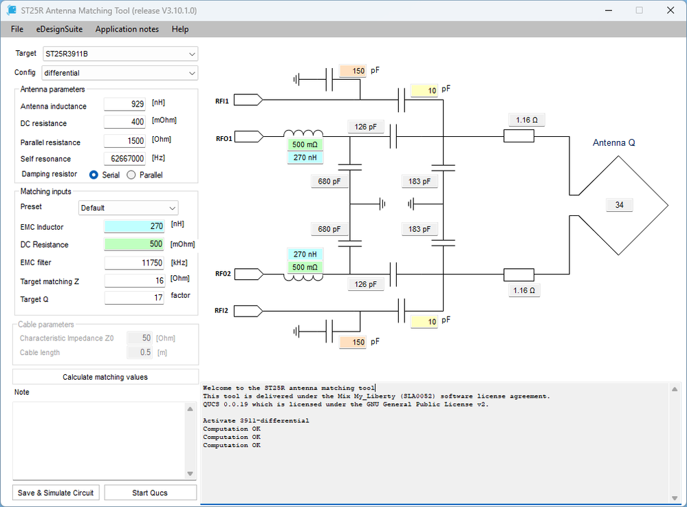Click Calculate matching values button
Viewport: 687px width, 507px height.
click(x=105, y=377)
